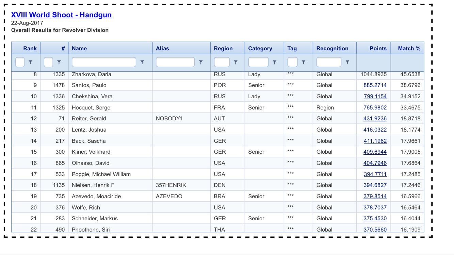Open the XVIII World Shoot - Handgun link
The height and width of the screenshot is (255, 454).
pos(61,15)
